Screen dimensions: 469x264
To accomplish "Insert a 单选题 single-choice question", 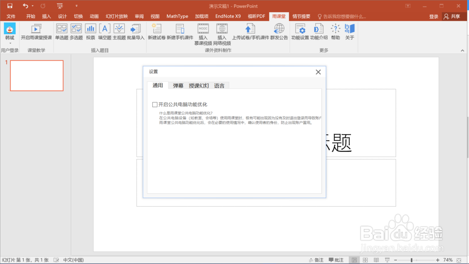I will [x=61, y=32].
